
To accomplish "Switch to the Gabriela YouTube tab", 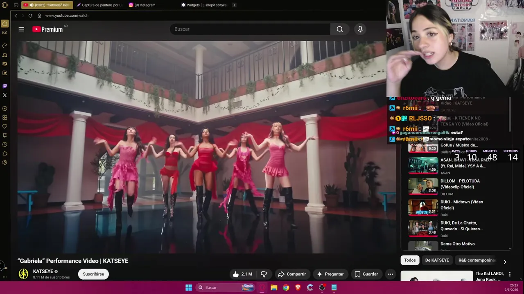I will point(47,5).
